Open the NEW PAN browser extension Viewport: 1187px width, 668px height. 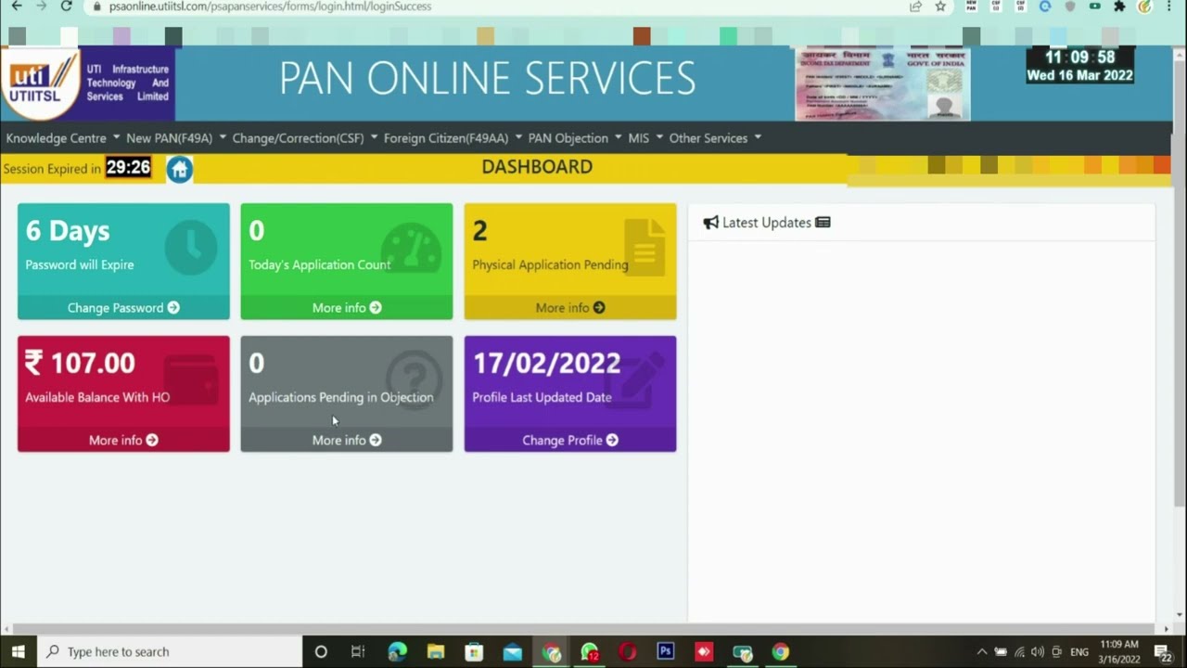[x=971, y=6]
